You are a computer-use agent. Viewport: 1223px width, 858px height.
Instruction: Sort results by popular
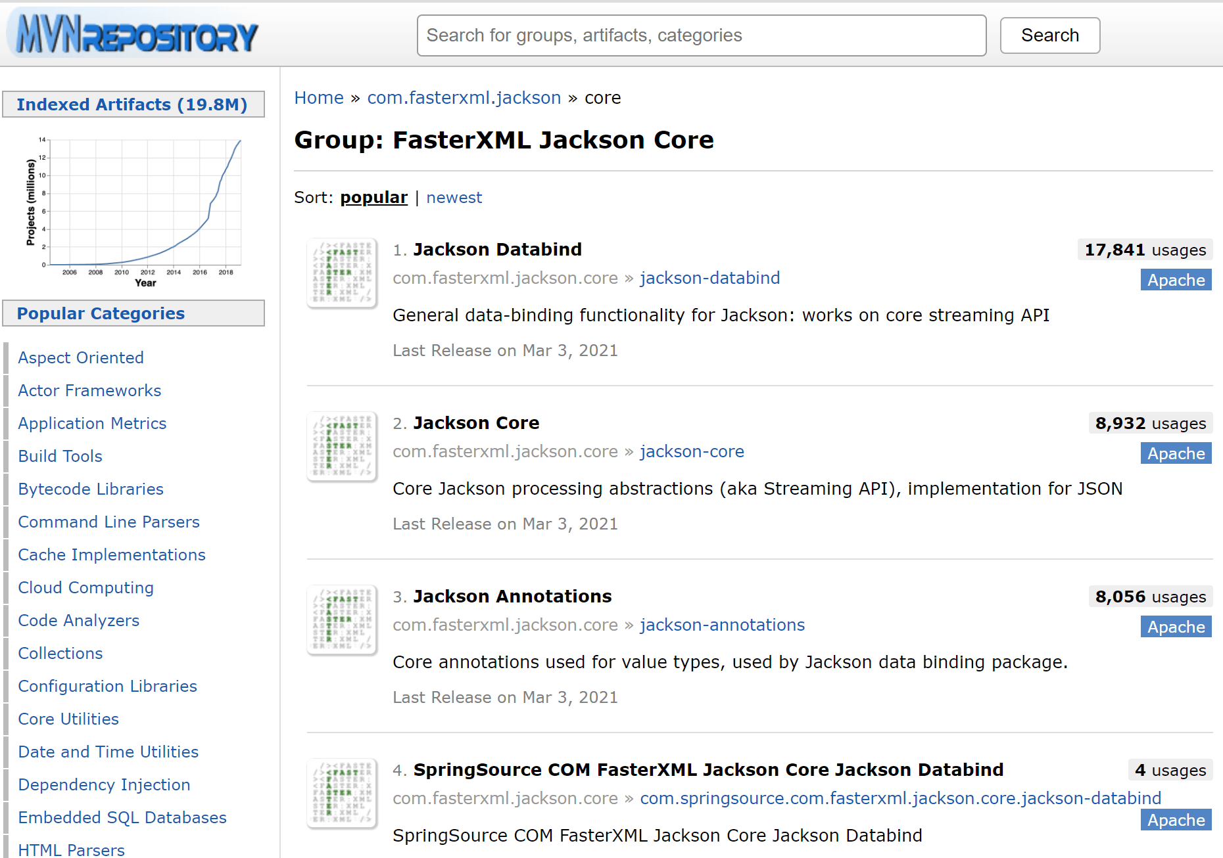click(373, 197)
